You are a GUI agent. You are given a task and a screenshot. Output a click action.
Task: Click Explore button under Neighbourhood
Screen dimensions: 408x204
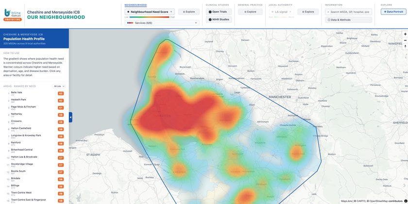[x=189, y=12]
